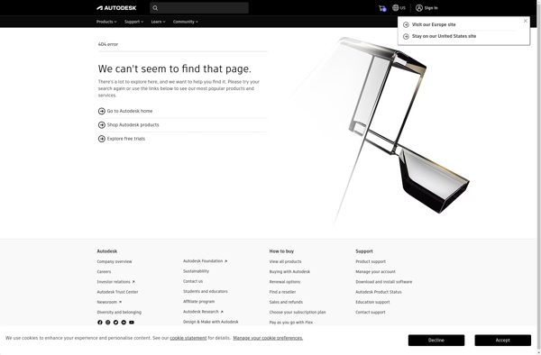The width and height of the screenshot is (541, 355).
Task: Open Education support link
Action: 372,302
